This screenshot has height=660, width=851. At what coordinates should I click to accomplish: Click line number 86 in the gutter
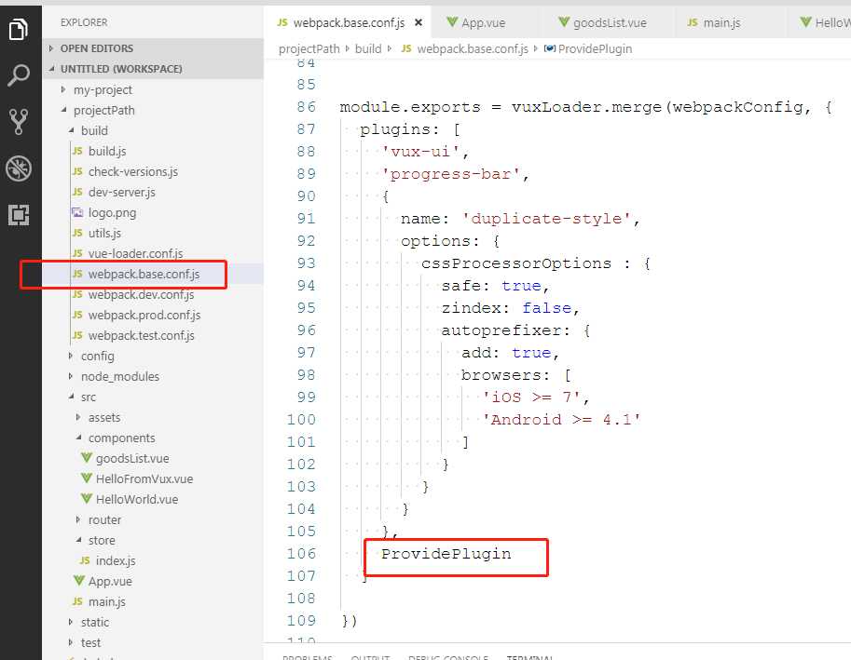tap(306, 107)
